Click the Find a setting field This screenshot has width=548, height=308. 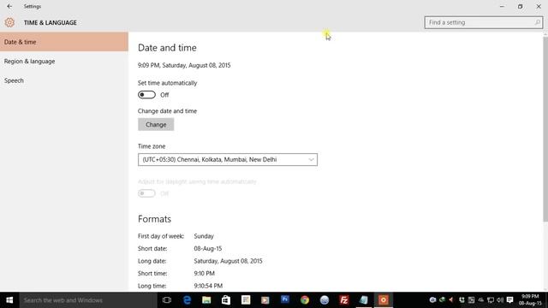(483, 22)
